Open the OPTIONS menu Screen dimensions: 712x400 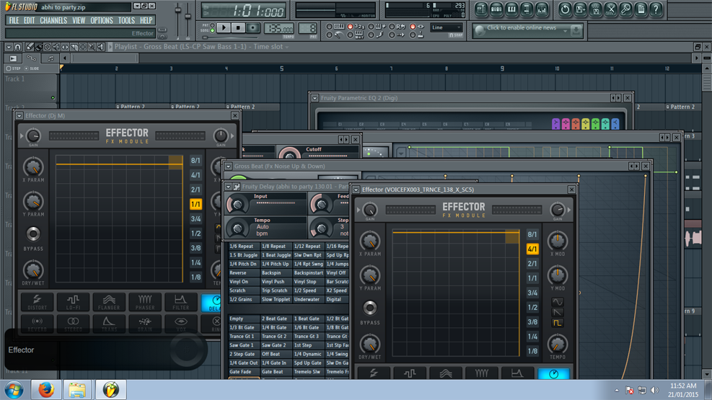click(101, 20)
